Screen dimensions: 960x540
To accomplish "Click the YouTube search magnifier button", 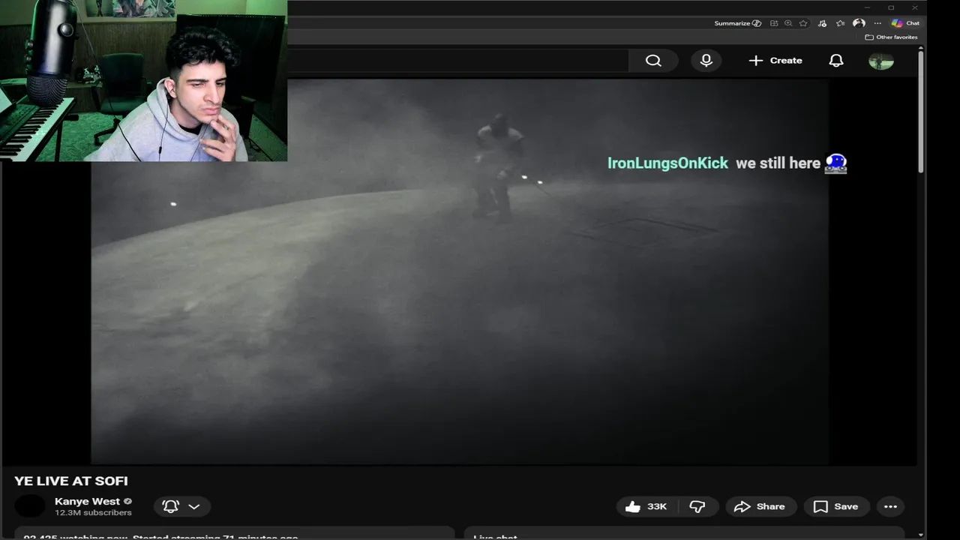I will pos(653,61).
